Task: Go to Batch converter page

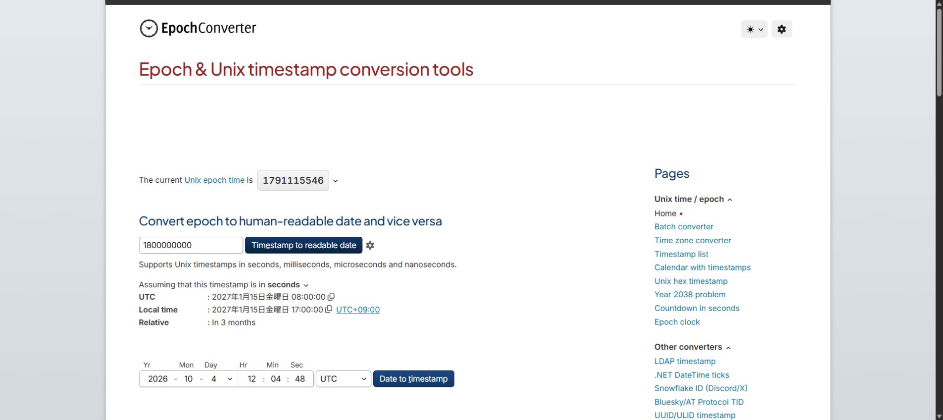Action: (x=684, y=226)
